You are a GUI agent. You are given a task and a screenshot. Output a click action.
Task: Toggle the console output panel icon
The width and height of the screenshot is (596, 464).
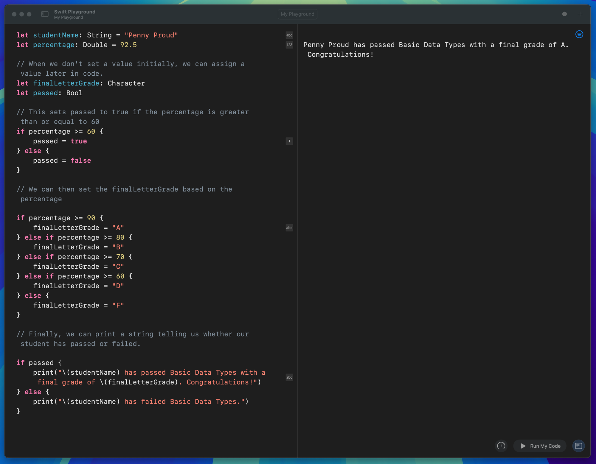click(x=578, y=446)
